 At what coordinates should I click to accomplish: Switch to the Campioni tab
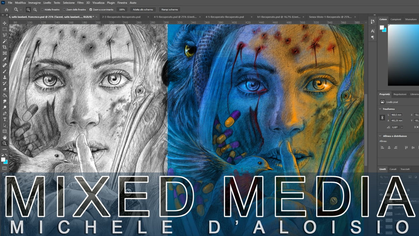click(x=395, y=19)
